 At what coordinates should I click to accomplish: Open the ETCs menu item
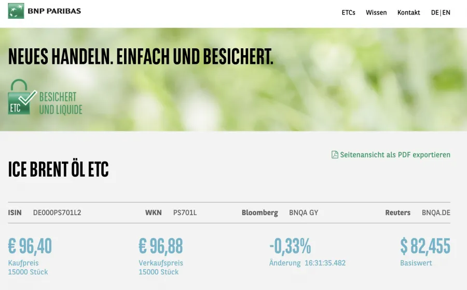tap(349, 12)
